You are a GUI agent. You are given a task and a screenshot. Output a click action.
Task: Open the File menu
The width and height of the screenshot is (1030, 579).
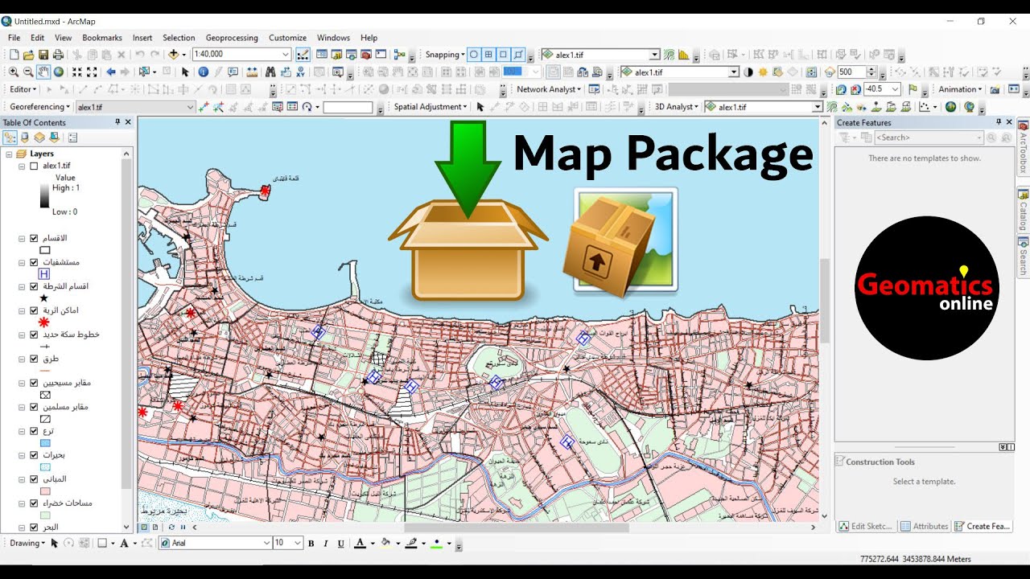click(x=14, y=38)
